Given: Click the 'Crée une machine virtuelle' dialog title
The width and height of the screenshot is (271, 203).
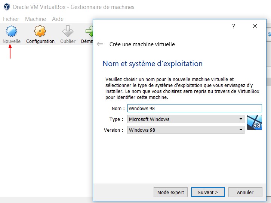Looking at the screenshot, I should [x=142, y=44].
